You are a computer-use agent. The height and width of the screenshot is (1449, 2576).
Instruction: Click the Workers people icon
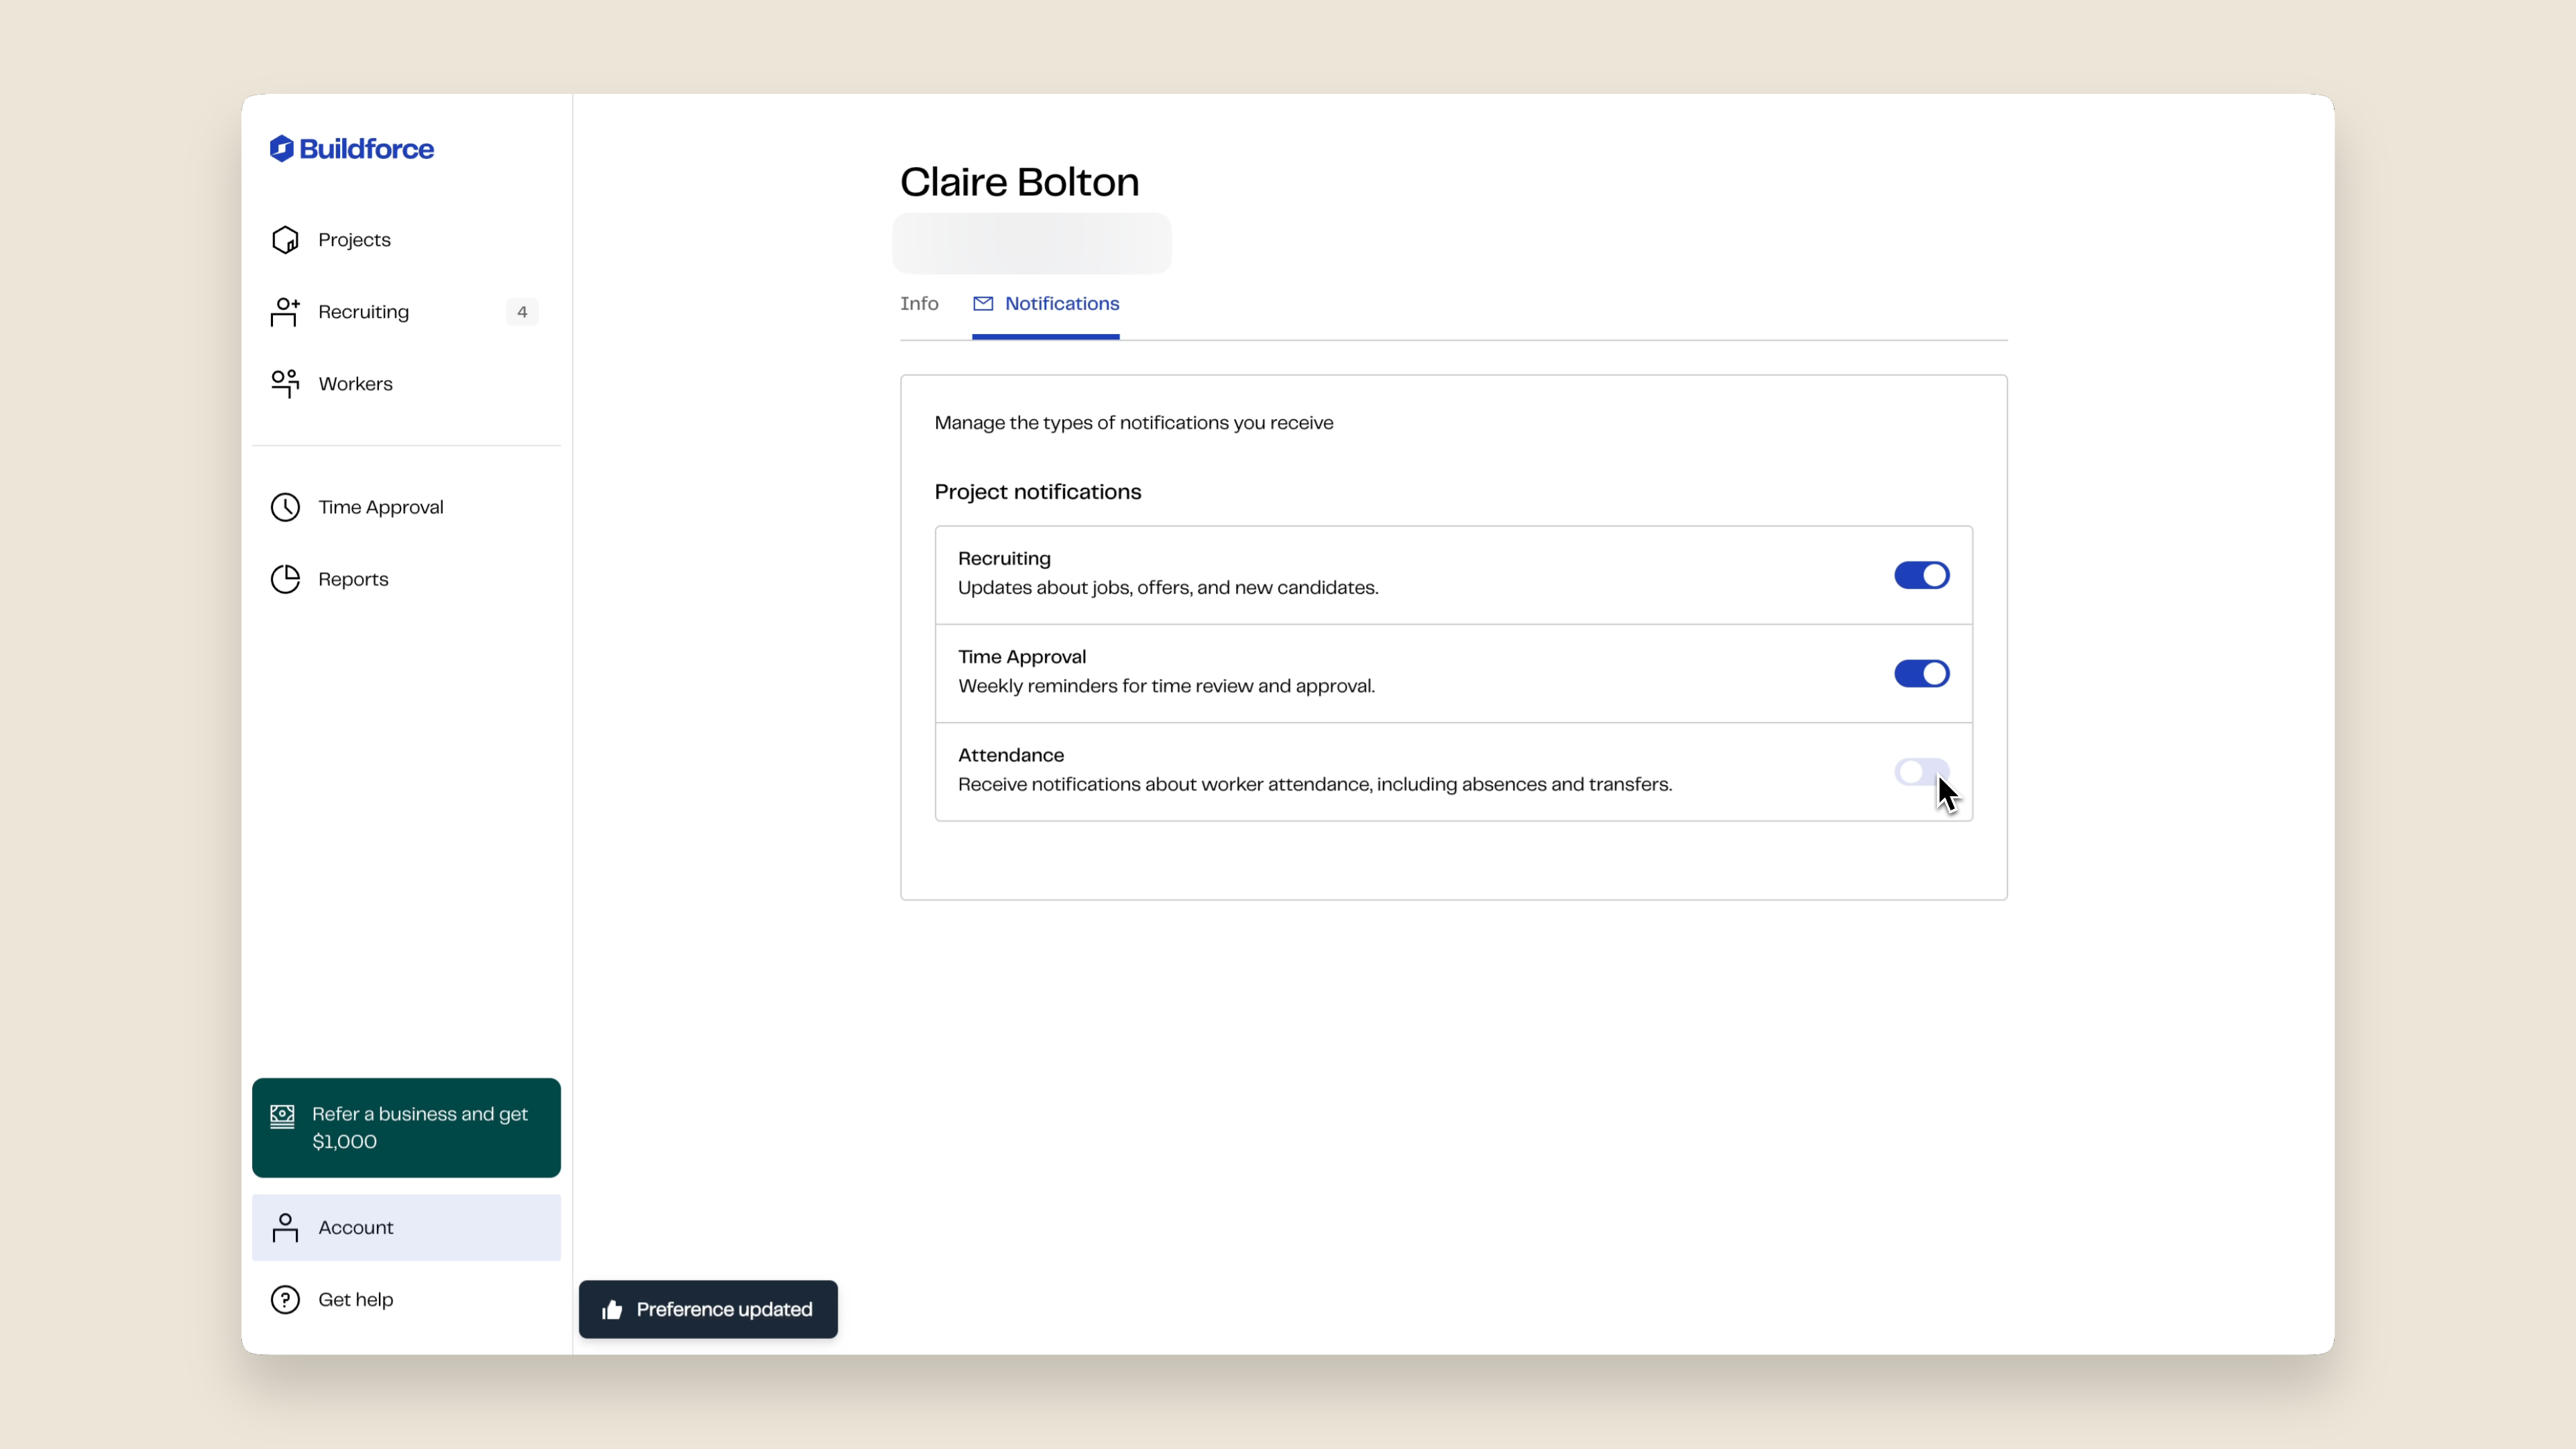[x=285, y=384]
